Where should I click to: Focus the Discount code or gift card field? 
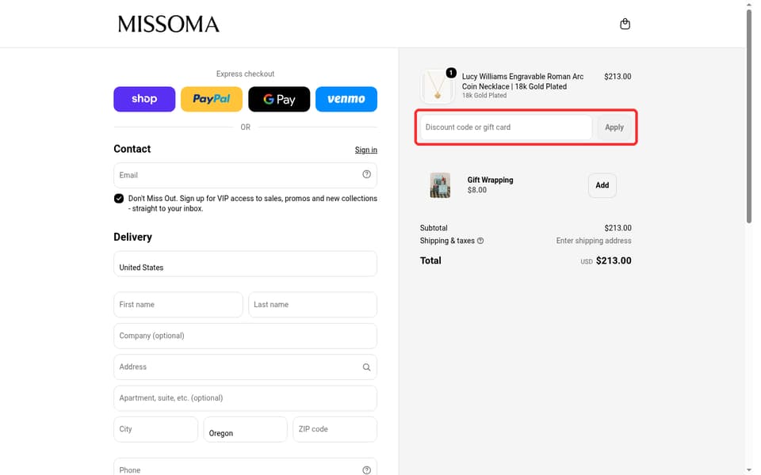coord(507,127)
